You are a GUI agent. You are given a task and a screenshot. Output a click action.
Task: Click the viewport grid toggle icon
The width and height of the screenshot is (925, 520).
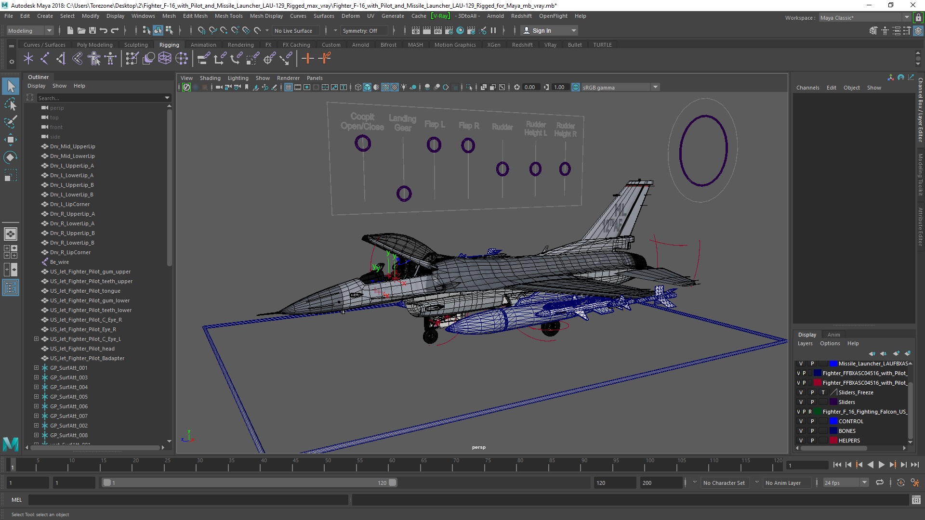tap(289, 87)
